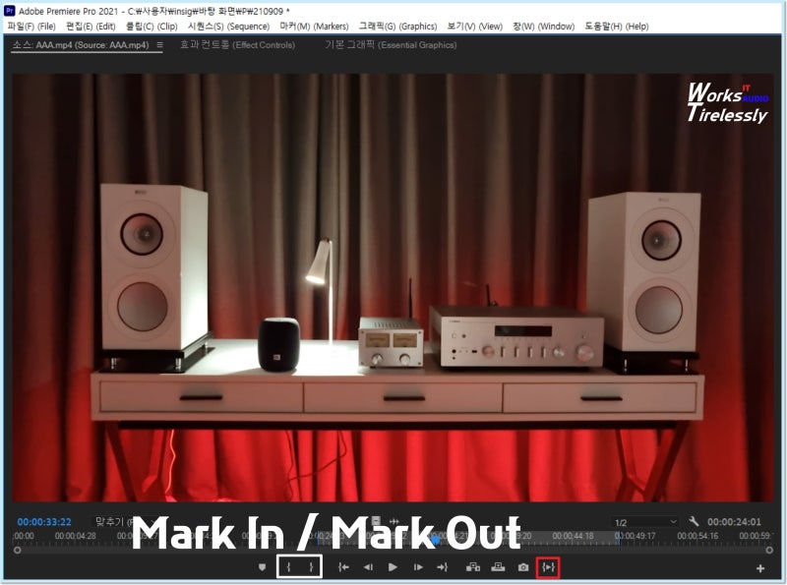The width and height of the screenshot is (787, 585).
Task: Open the 보기 (View) menu
Action: (x=475, y=27)
